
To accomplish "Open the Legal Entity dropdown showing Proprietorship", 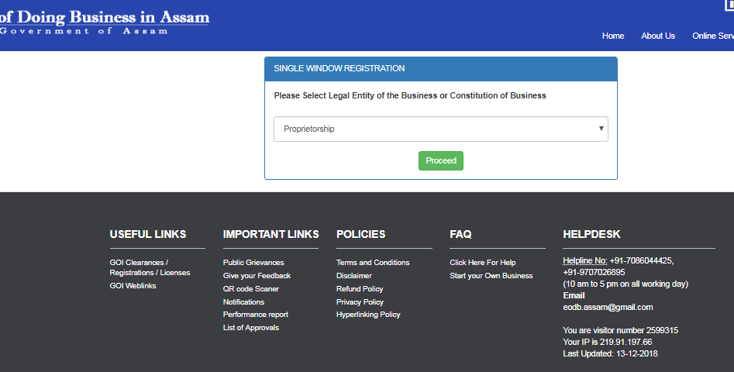I will click(x=440, y=129).
